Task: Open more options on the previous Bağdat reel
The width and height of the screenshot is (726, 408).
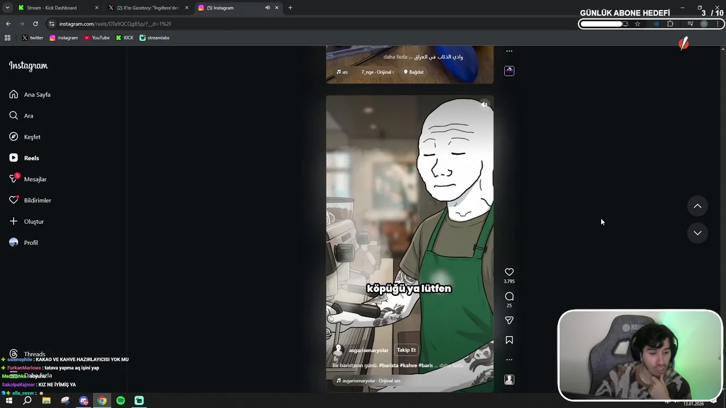Action: 509,51
